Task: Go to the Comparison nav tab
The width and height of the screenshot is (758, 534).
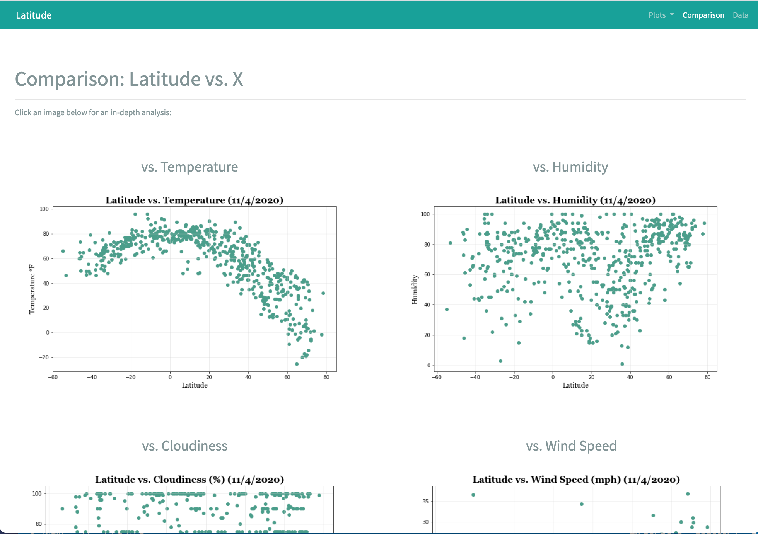Action: pyautogui.click(x=703, y=15)
